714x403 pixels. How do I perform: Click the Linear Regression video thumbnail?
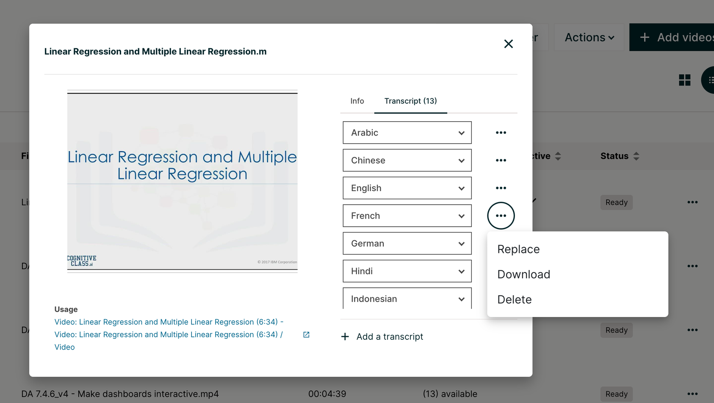(x=182, y=181)
